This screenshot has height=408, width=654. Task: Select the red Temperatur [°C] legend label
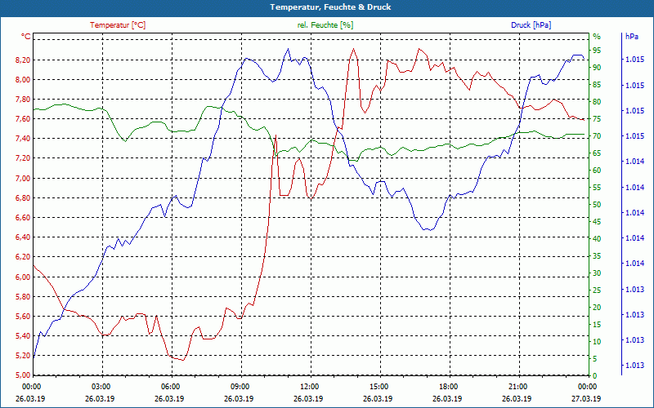coord(118,25)
